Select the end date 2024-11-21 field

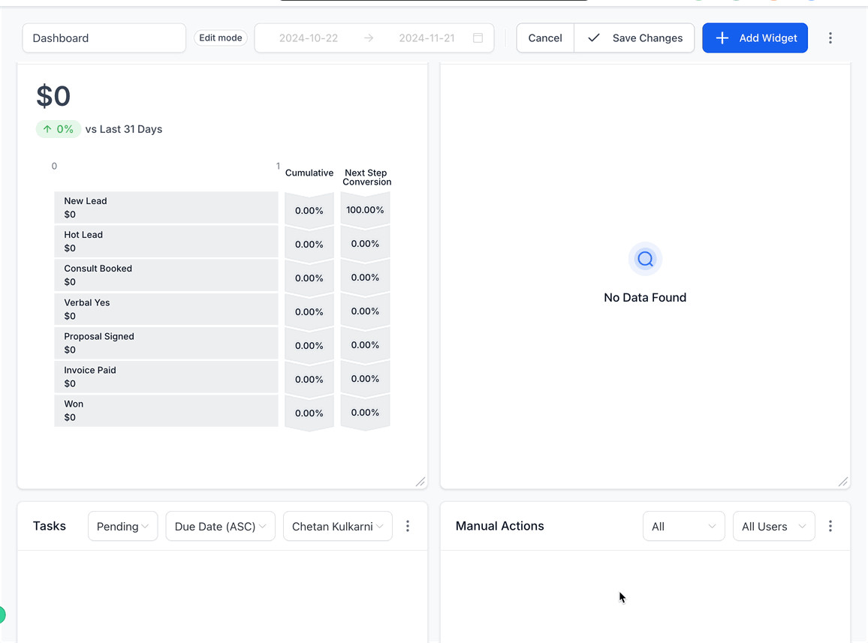[426, 38]
